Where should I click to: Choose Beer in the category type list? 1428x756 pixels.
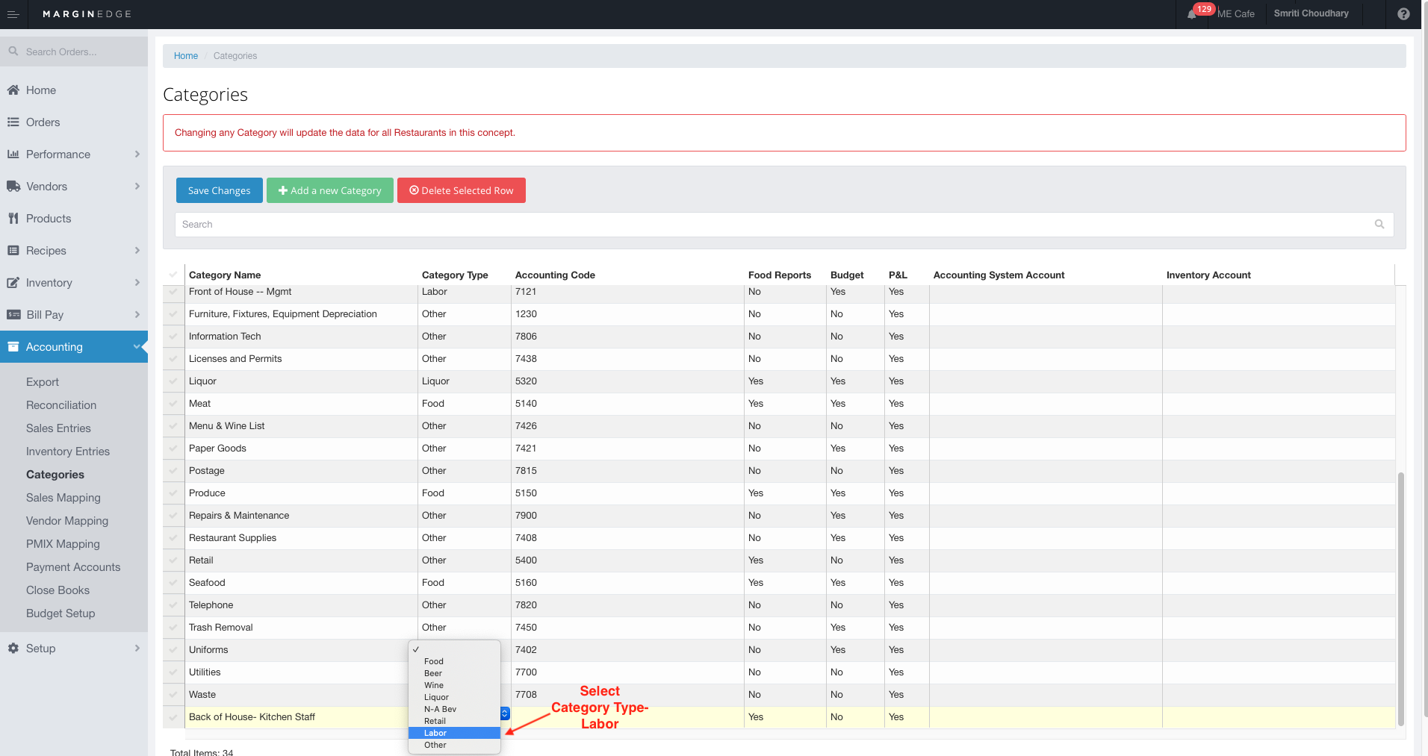pyautogui.click(x=454, y=673)
